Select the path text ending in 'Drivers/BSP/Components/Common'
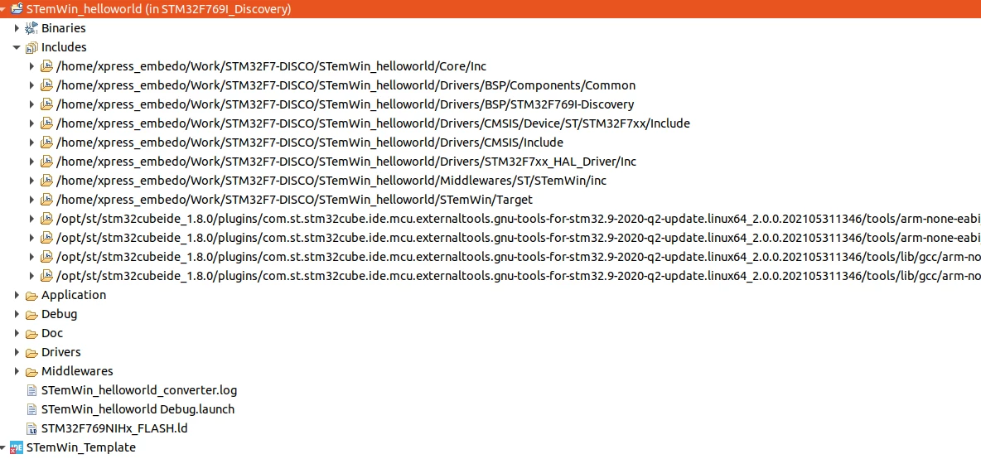The width and height of the screenshot is (981, 459). click(346, 85)
